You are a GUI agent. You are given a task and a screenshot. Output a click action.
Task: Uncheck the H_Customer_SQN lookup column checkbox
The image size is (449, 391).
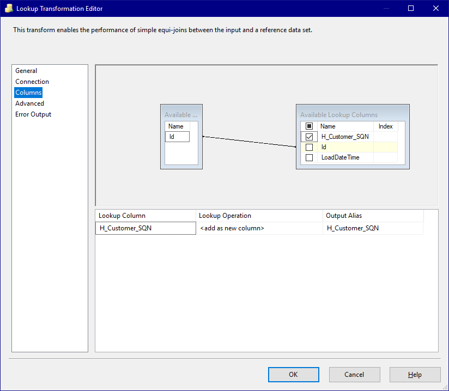(x=309, y=137)
